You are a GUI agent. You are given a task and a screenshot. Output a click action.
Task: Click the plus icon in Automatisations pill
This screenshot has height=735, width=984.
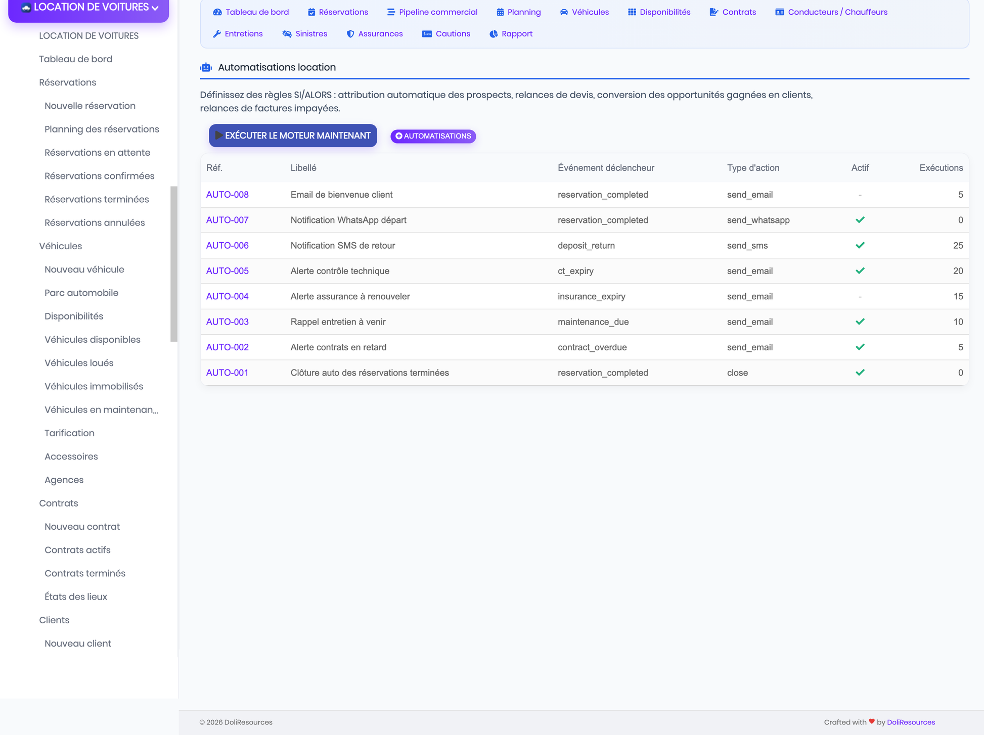tap(399, 136)
